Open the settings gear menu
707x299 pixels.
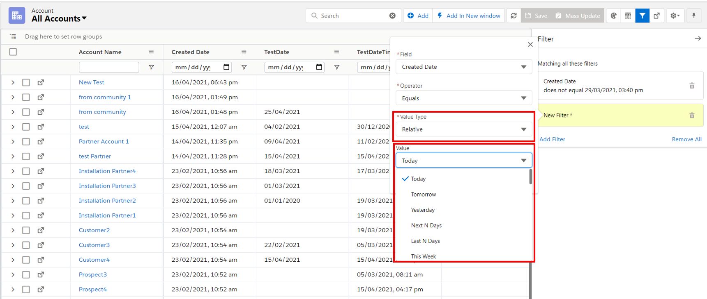pyautogui.click(x=675, y=16)
